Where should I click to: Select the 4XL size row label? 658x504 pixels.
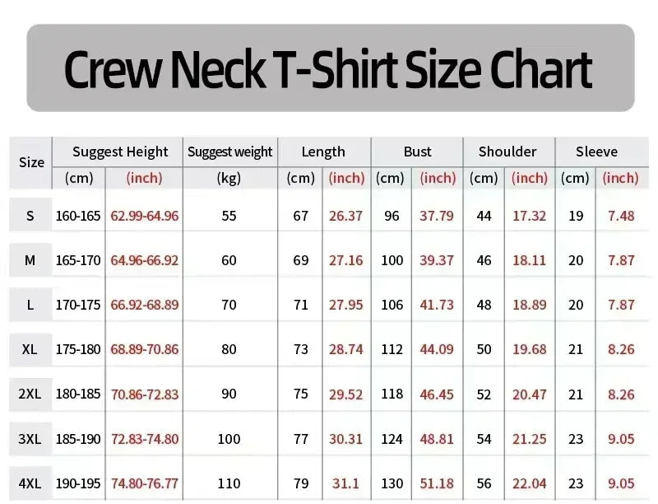point(30,483)
